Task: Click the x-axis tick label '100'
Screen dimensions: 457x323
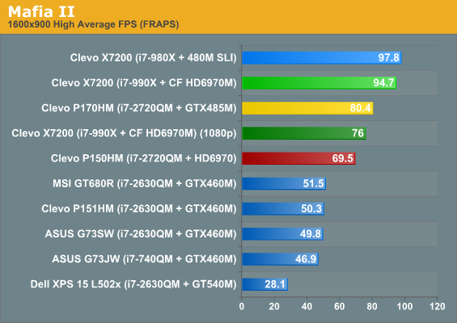Action: [404, 306]
